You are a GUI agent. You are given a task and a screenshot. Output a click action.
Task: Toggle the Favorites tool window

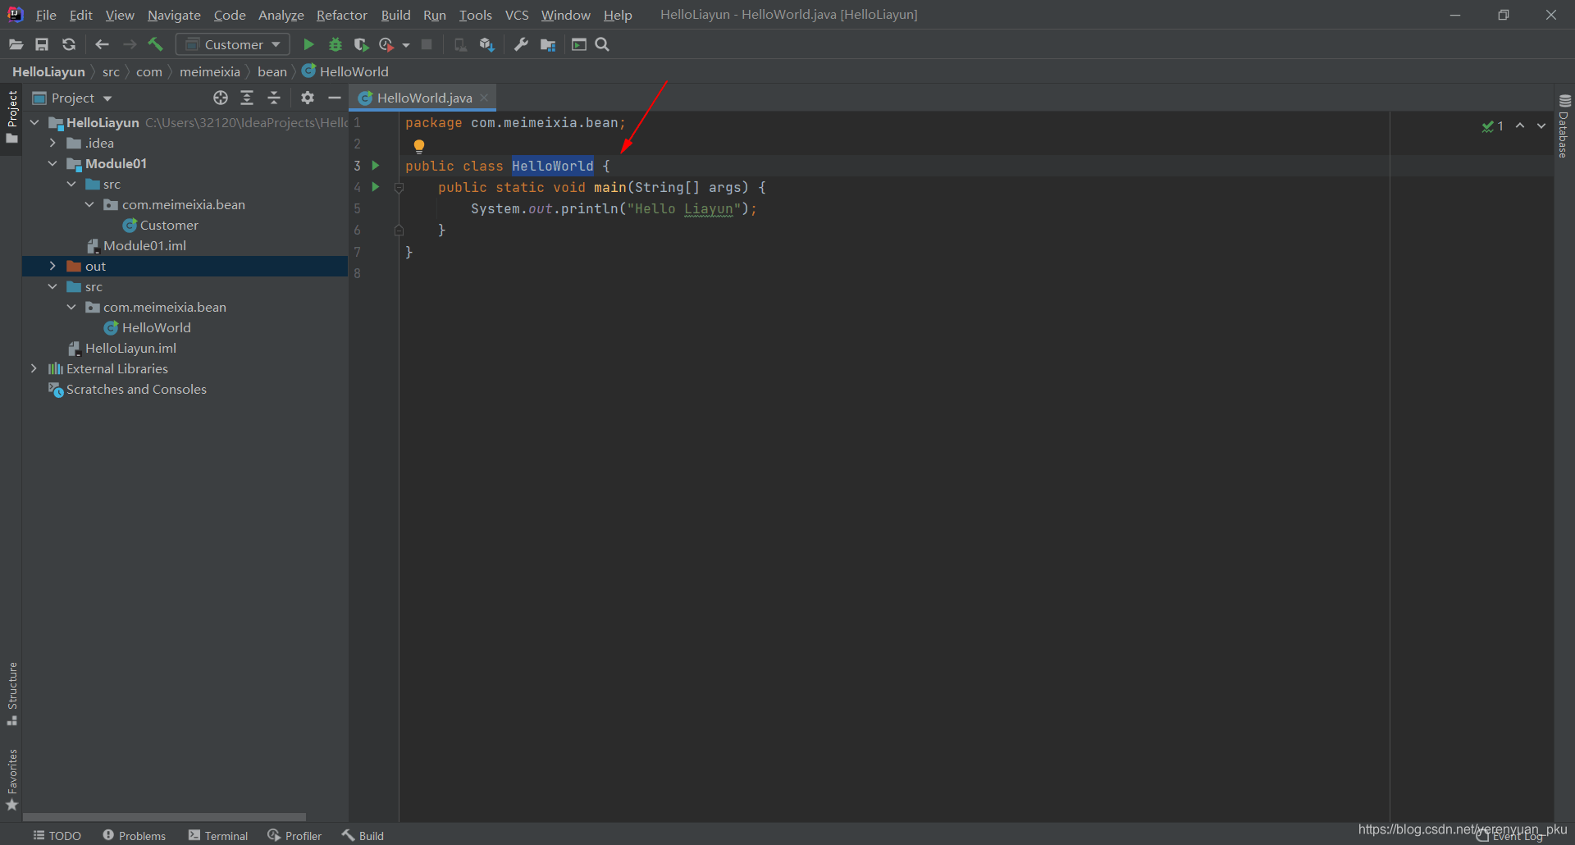point(12,779)
